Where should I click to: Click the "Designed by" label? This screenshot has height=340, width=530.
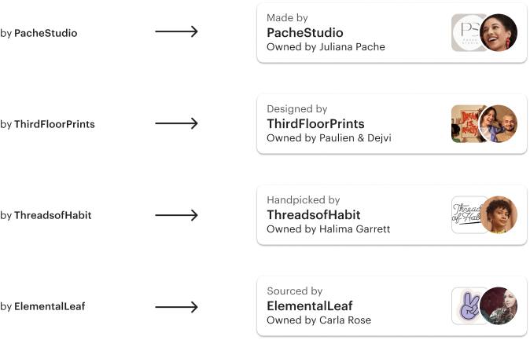click(x=296, y=109)
